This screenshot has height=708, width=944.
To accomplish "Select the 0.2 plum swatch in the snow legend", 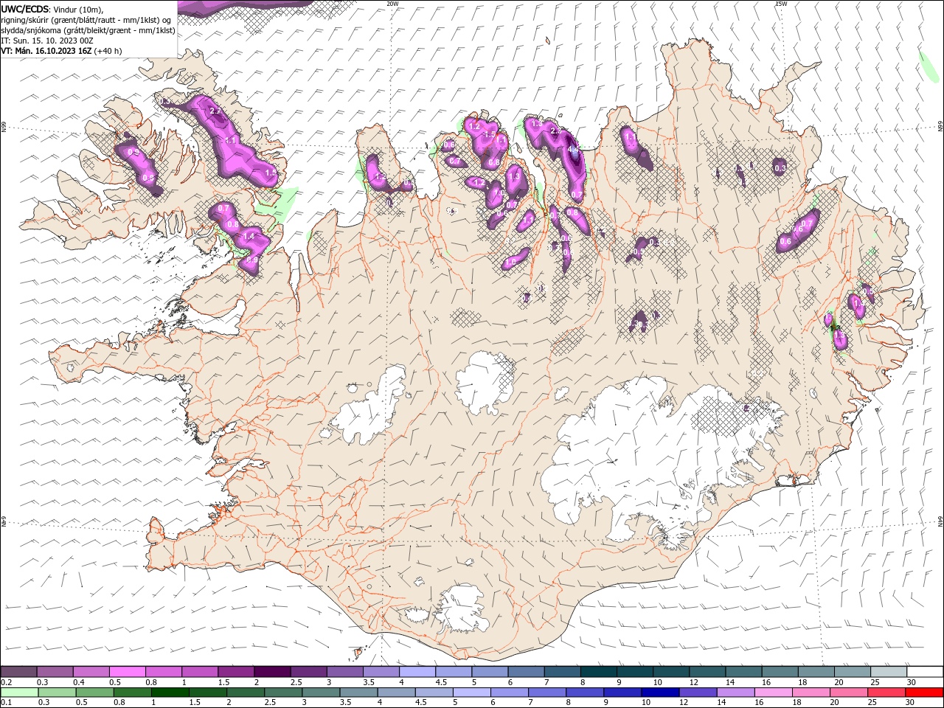I will point(19,671).
